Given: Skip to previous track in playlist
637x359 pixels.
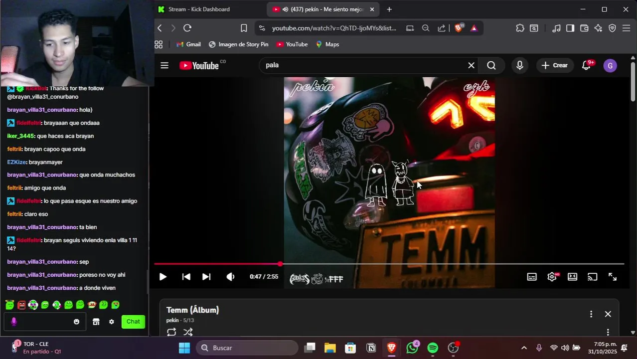Looking at the screenshot, I should 186,277.
